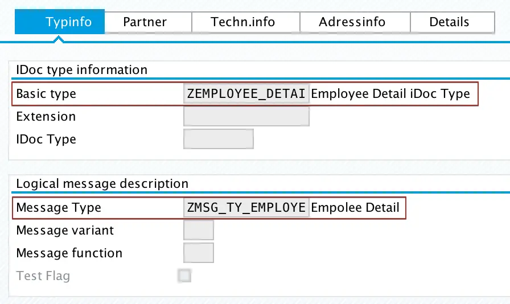Select the 'Employee Detail iDoc Type' description text
The height and width of the screenshot is (304, 510).
(390, 94)
